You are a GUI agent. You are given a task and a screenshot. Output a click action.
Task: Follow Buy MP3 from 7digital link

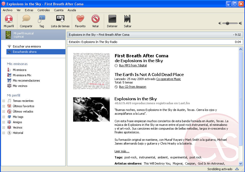(133, 65)
